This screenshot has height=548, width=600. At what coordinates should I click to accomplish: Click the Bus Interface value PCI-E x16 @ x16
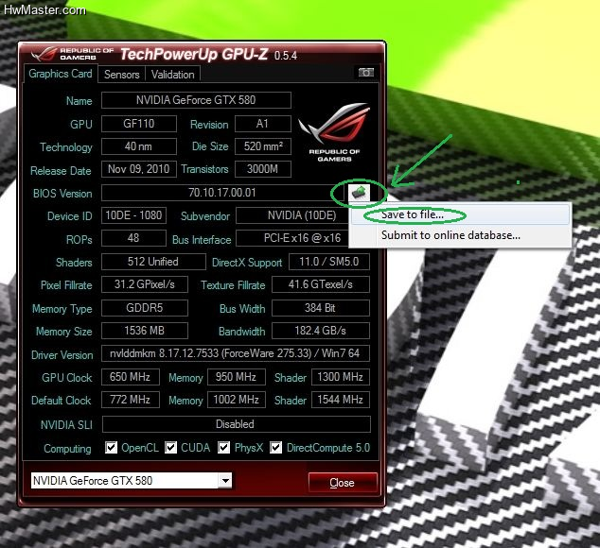[293, 238]
